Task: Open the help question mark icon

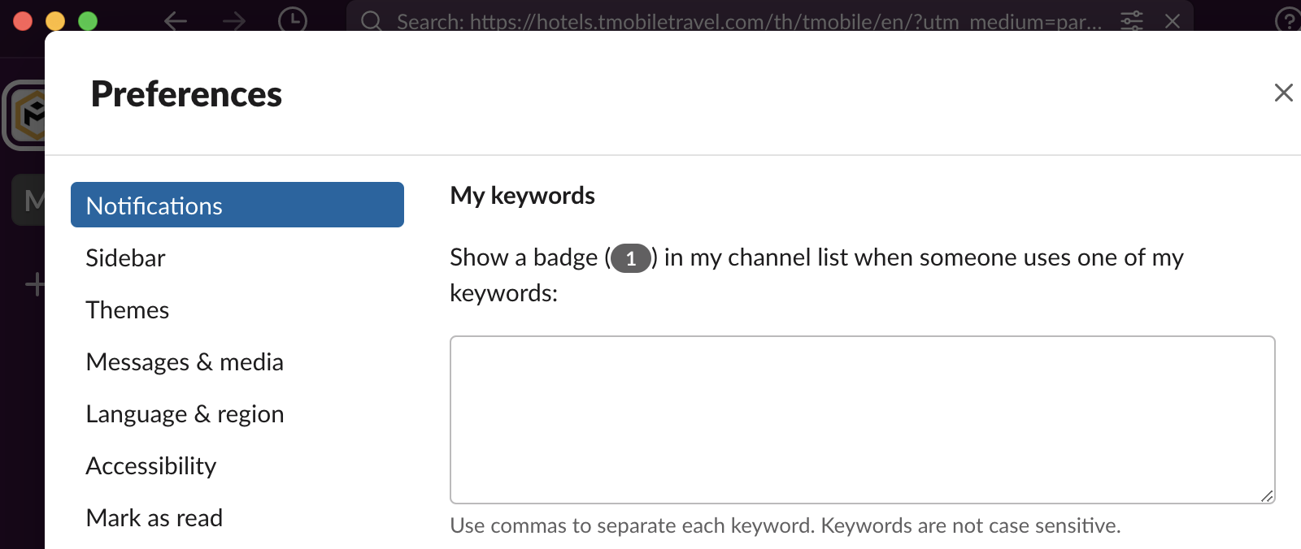Action: click(x=1288, y=19)
